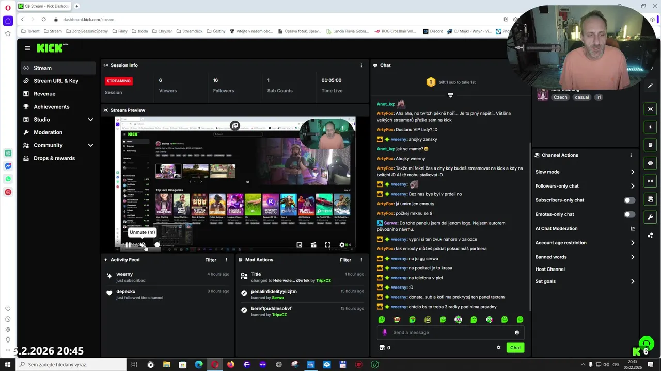Click username weerny in Activity Feed
Viewport: 661px width, 371px height.
click(124, 275)
